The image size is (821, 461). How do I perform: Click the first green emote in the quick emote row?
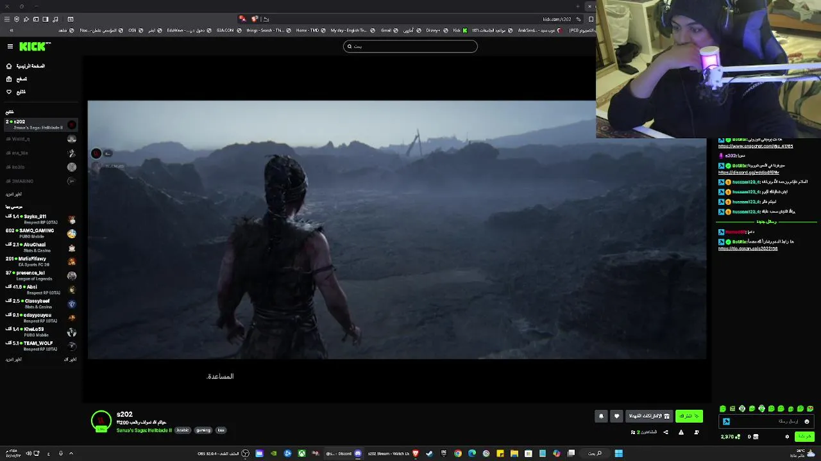coord(723,408)
